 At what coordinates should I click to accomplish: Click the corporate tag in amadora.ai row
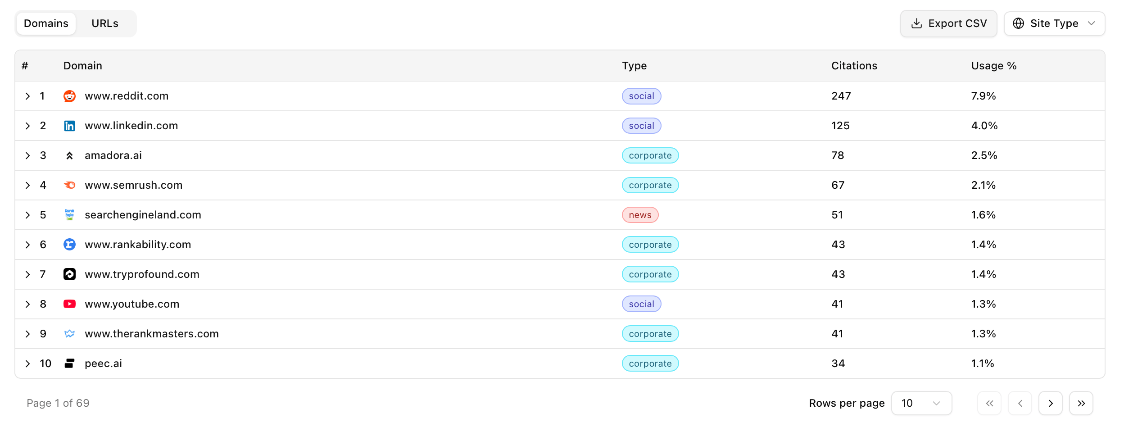(650, 155)
